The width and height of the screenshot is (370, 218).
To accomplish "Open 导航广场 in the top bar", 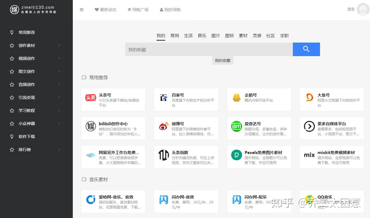I will click(x=138, y=10).
